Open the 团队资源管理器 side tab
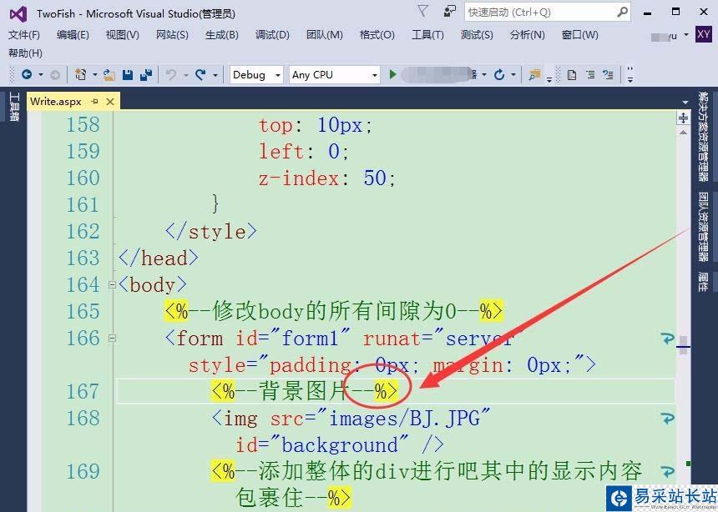The image size is (718, 512). click(703, 227)
